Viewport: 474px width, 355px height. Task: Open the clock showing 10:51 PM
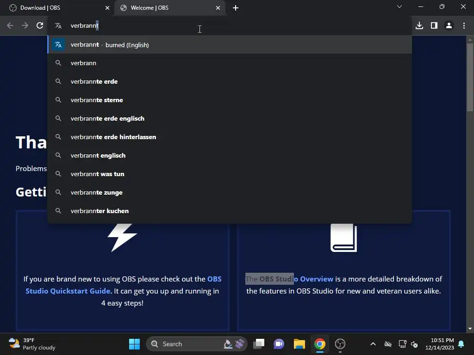pyautogui.click(x=440, y=344)
